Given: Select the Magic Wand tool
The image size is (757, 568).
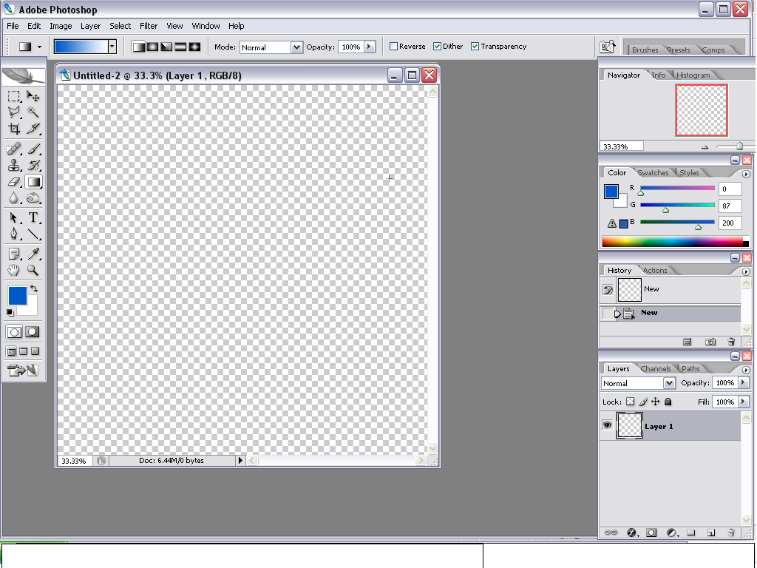Looking at the screenshot, I should (x=33, y=112).
